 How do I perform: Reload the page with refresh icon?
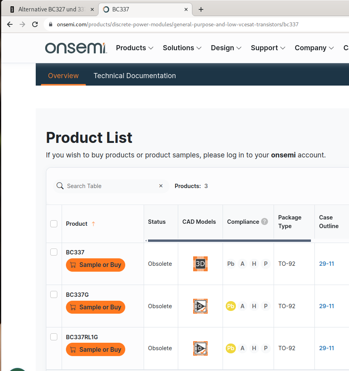coord(35,24)
